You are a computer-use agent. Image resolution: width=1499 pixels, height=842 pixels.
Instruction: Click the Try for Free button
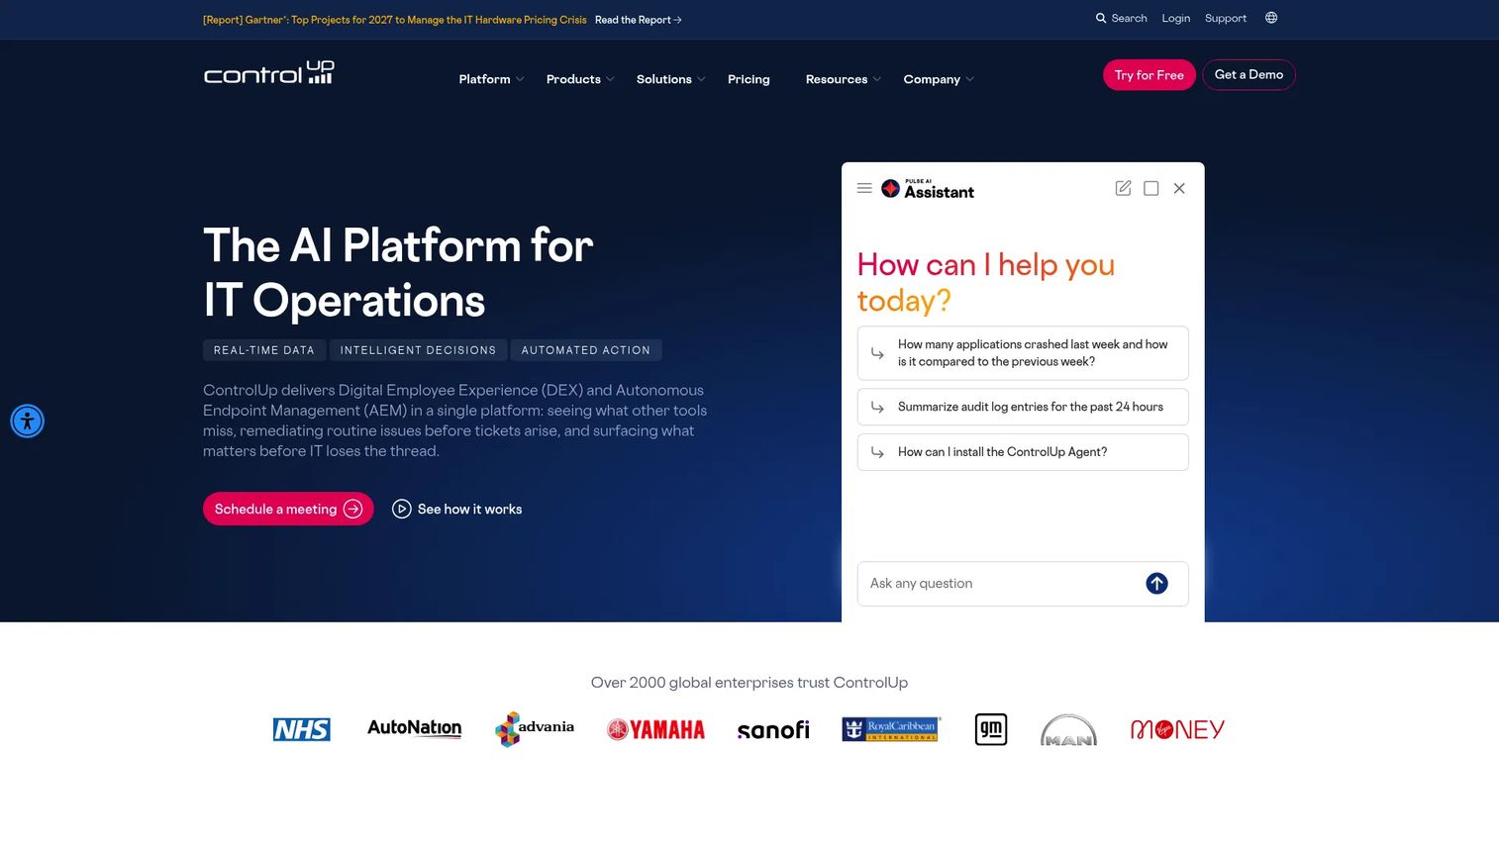[1149, 75]
